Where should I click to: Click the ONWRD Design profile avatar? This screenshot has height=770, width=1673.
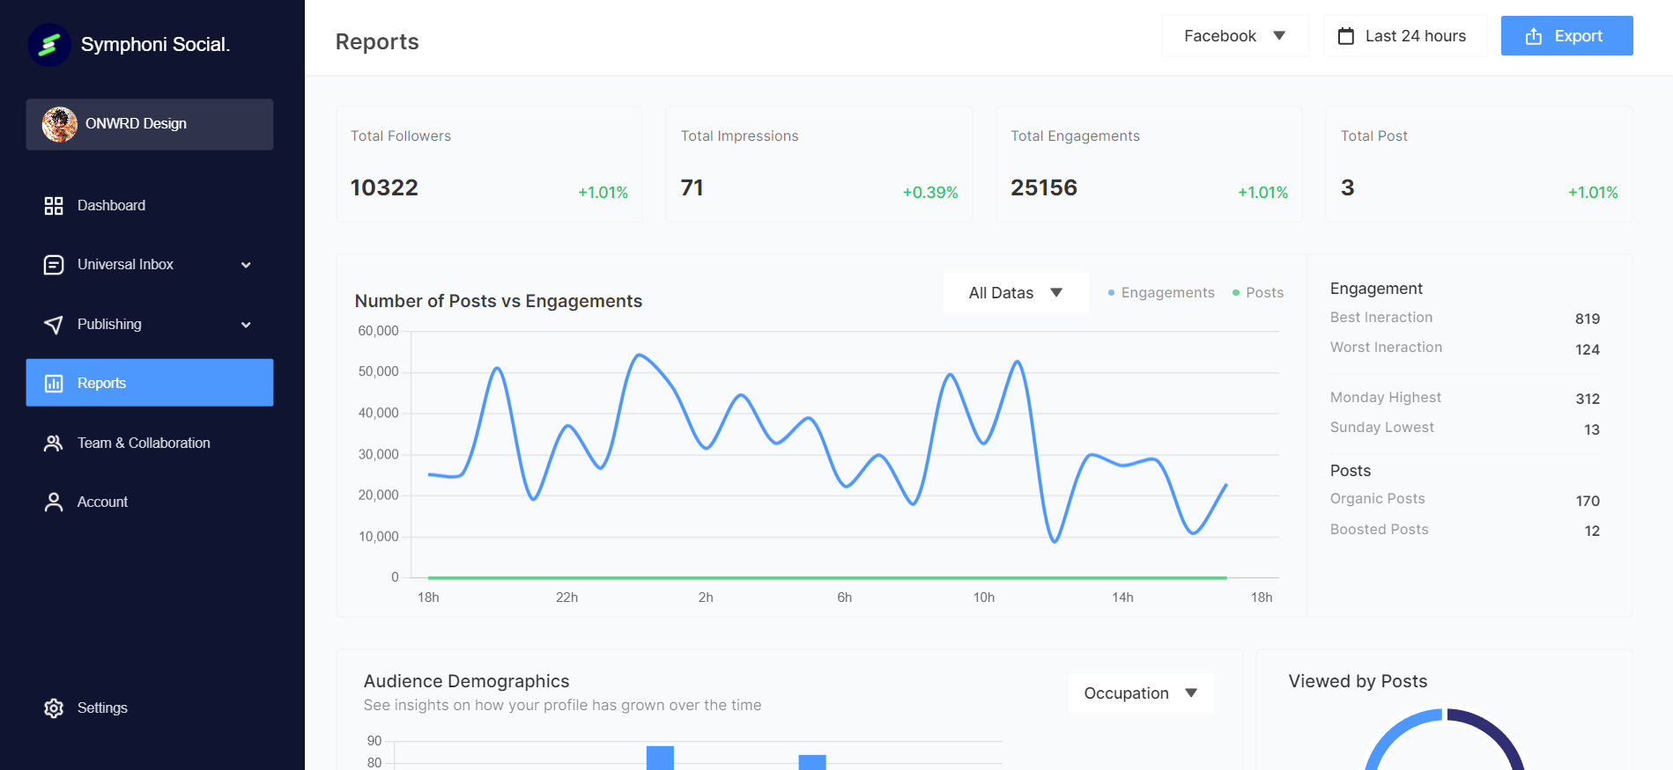pos(60,124)
